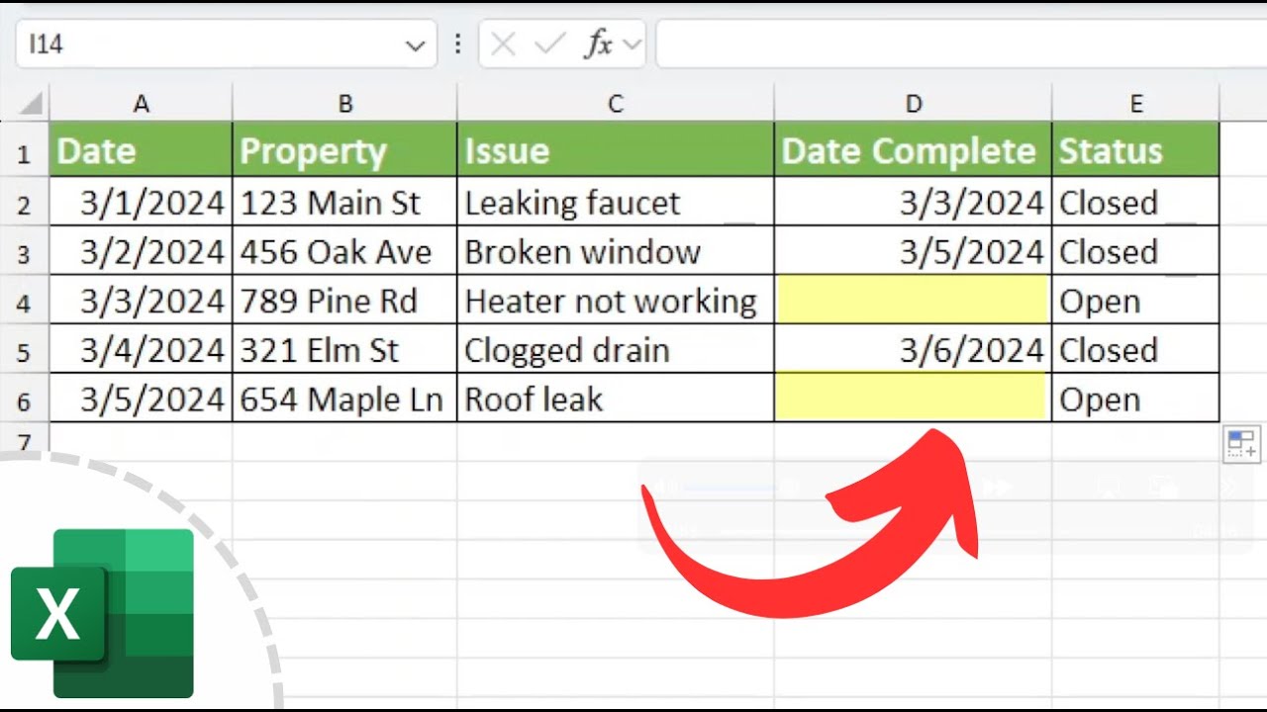Select cell with date 3/2/2024
Screen dimensions: 1267x712
point(141,252)
